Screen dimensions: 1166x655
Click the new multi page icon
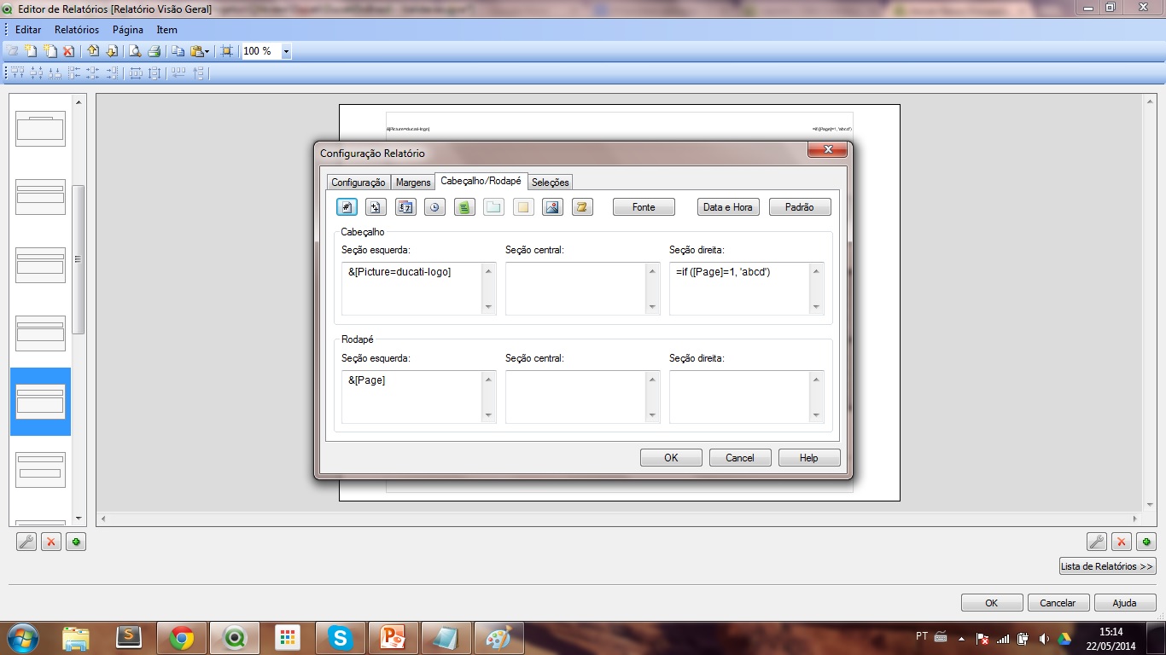click(x=50, y=51)
